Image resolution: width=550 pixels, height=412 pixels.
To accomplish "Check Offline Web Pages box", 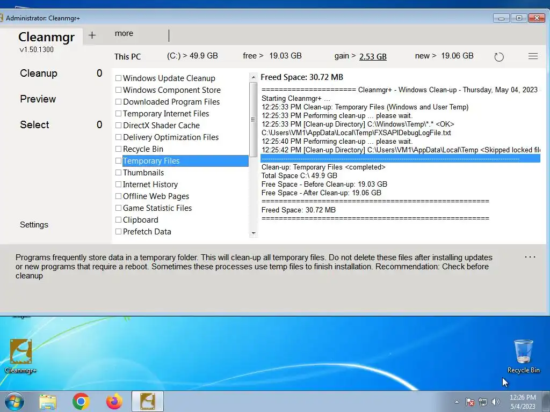I will click(119, 196).
